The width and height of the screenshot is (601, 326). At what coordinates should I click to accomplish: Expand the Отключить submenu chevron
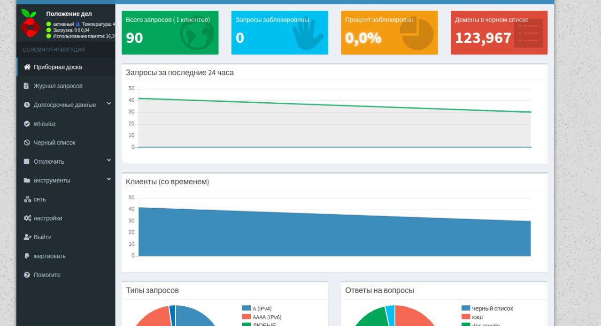pyautogui.click(x=109, y=160)
